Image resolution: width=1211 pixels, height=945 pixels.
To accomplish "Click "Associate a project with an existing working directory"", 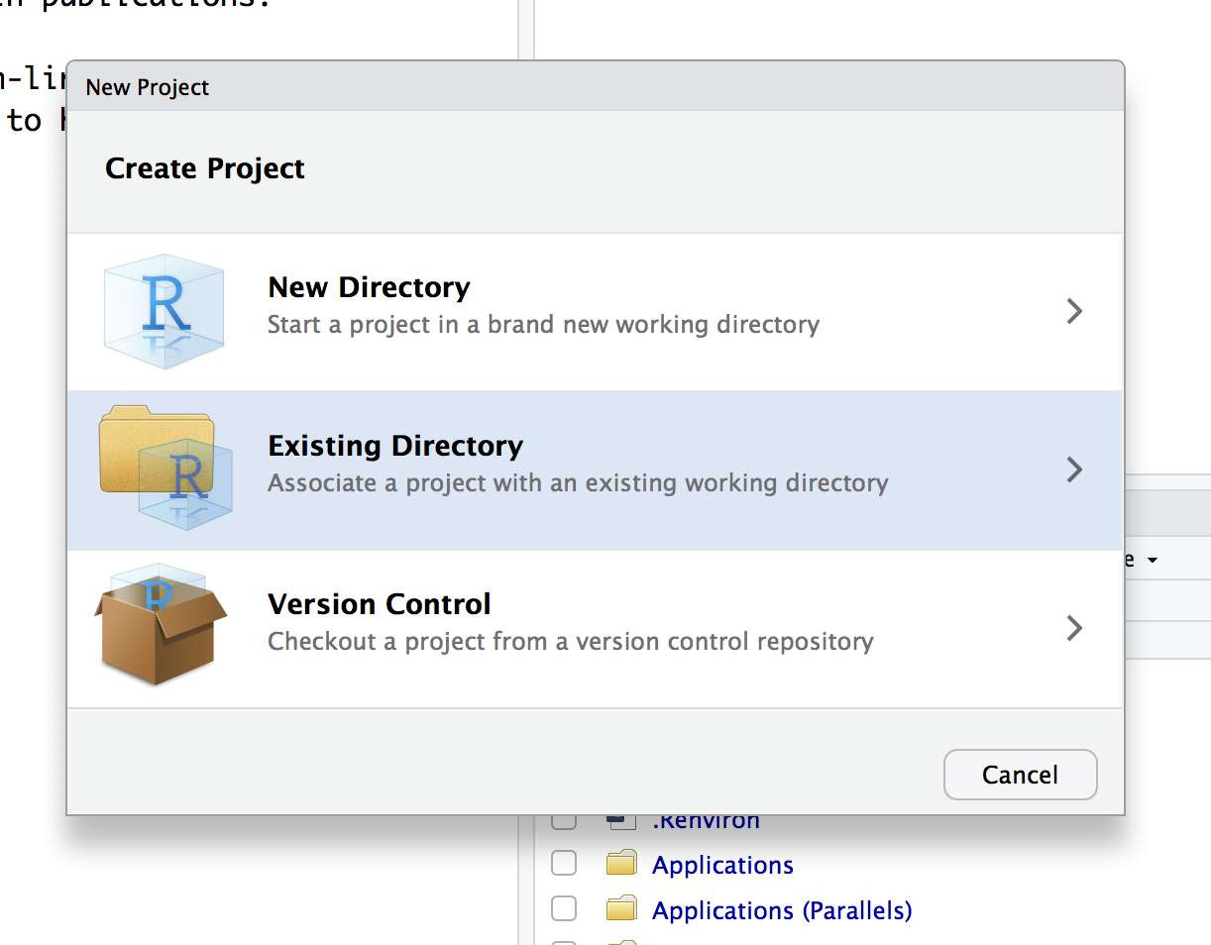I will click(578, 483).
